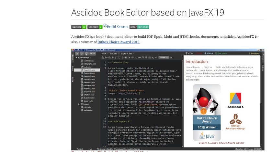Open the gitter join chat badge
Viewport: 272px width, 152px height.
tap(139, 27)
